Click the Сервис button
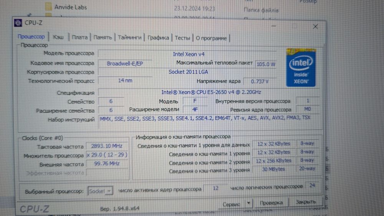The height and width of the screenshot is (216, 384). (x=231, y=204)
